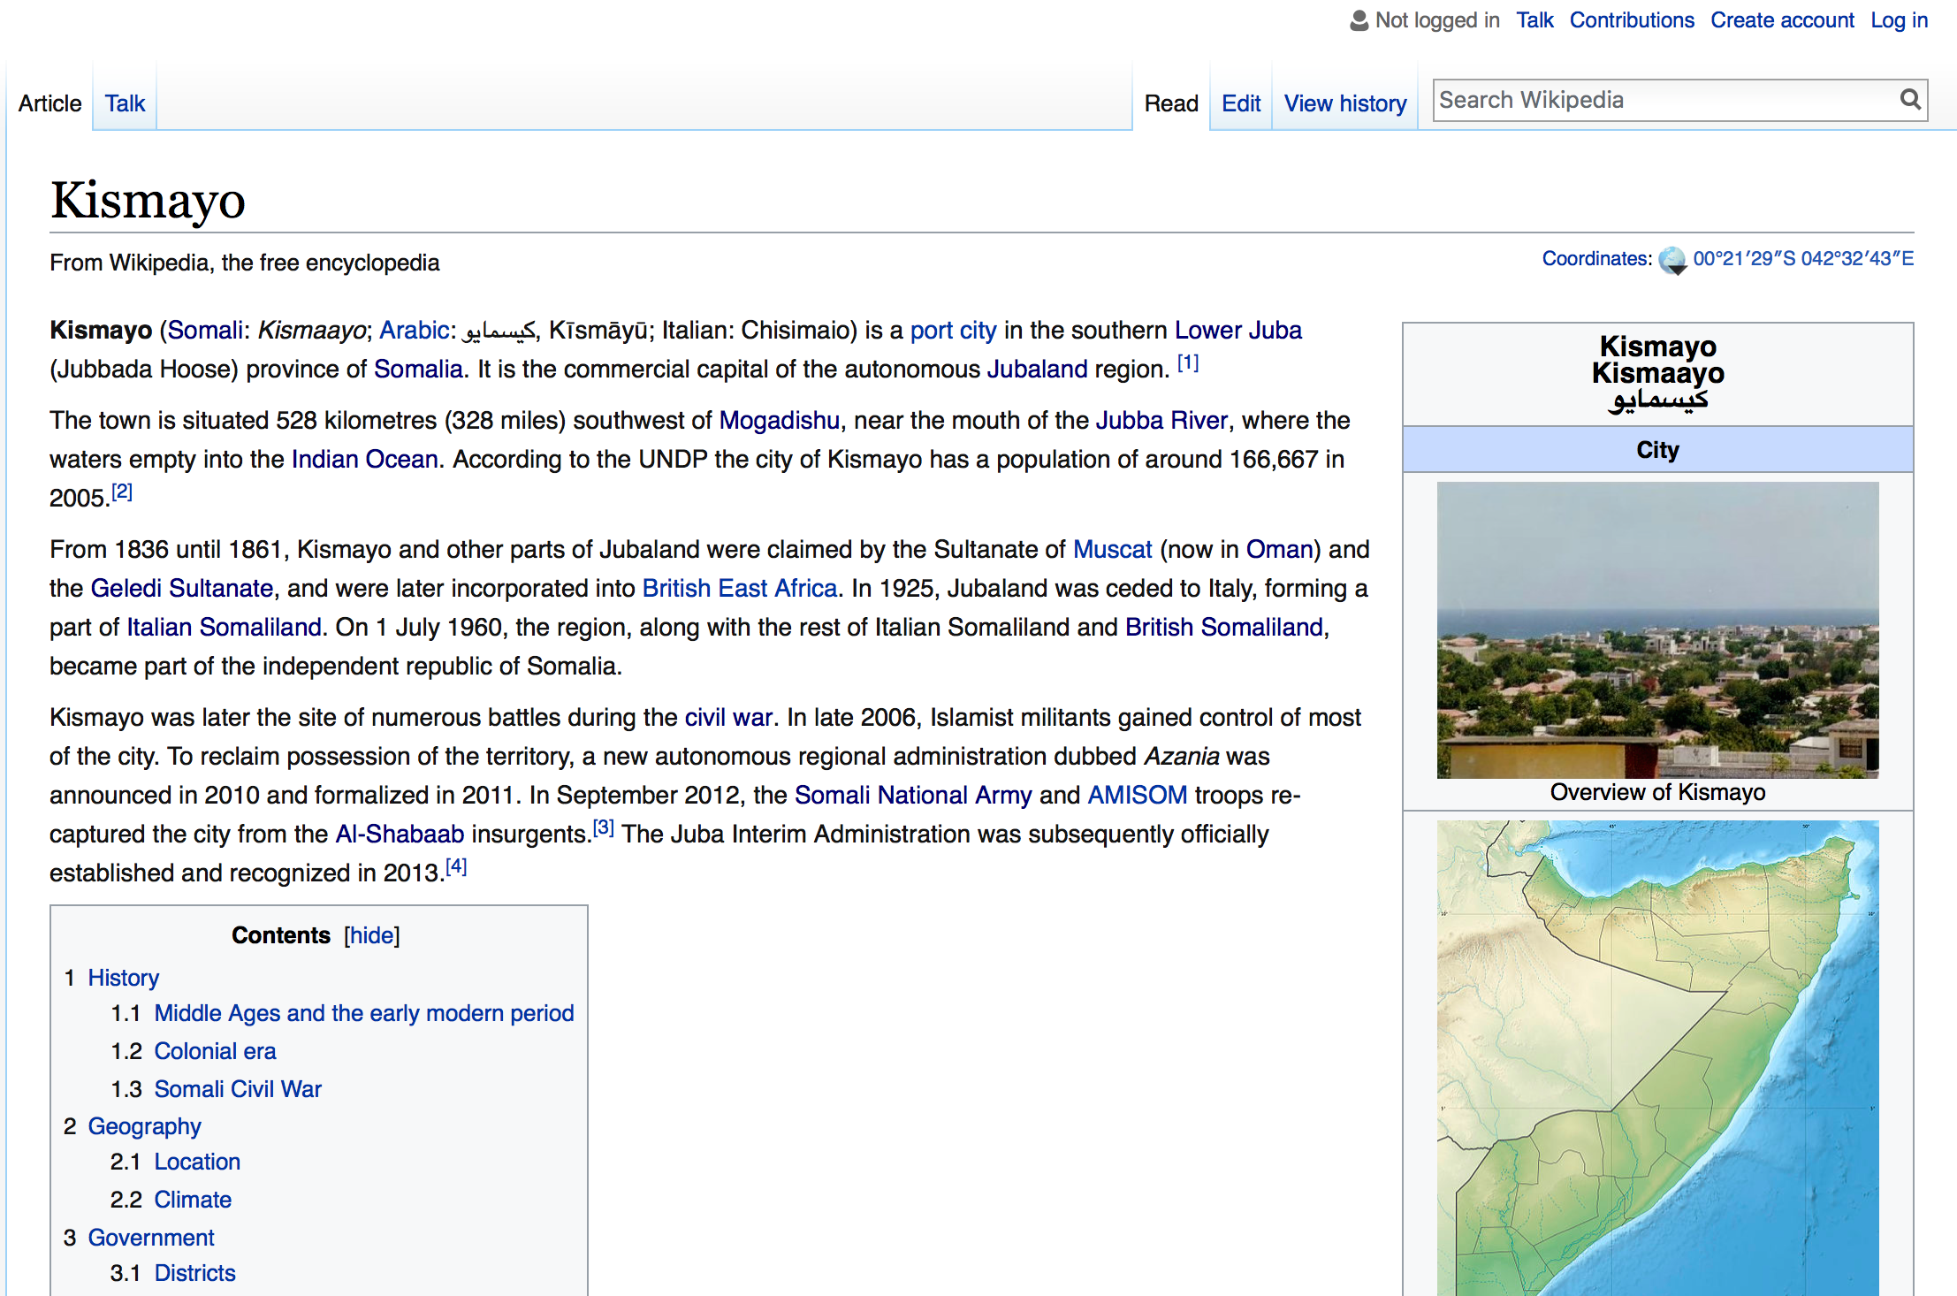Image resolution: width=1957 pixels, height=1296 pixels.
Task: Open the Edit tab
Action: [x=1241, y=103]
